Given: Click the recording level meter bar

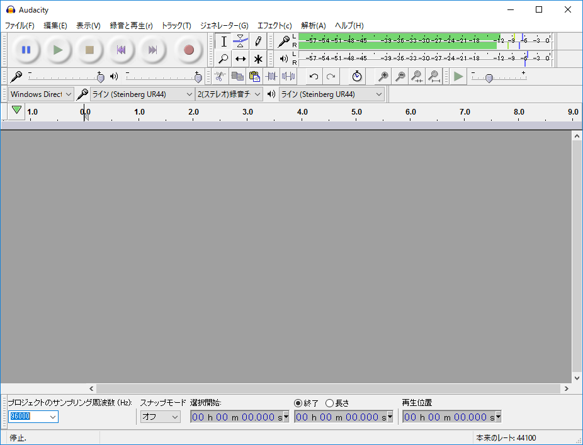Looking at the screenshot, I should (x=424, y=41).
